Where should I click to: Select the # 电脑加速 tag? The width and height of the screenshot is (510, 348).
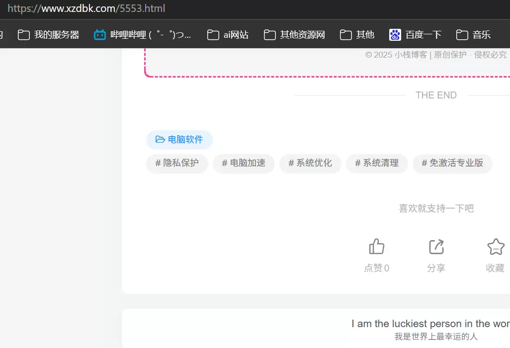(244, 163)
